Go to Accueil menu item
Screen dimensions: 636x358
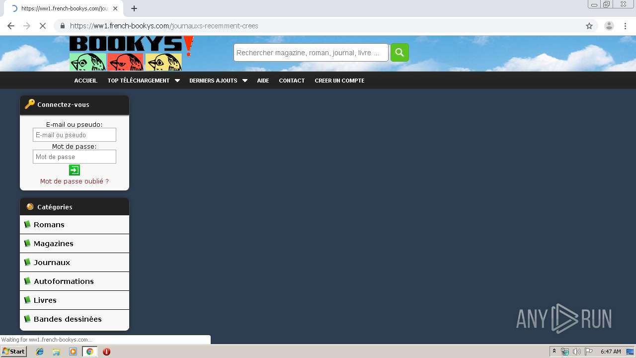[86, 81]
